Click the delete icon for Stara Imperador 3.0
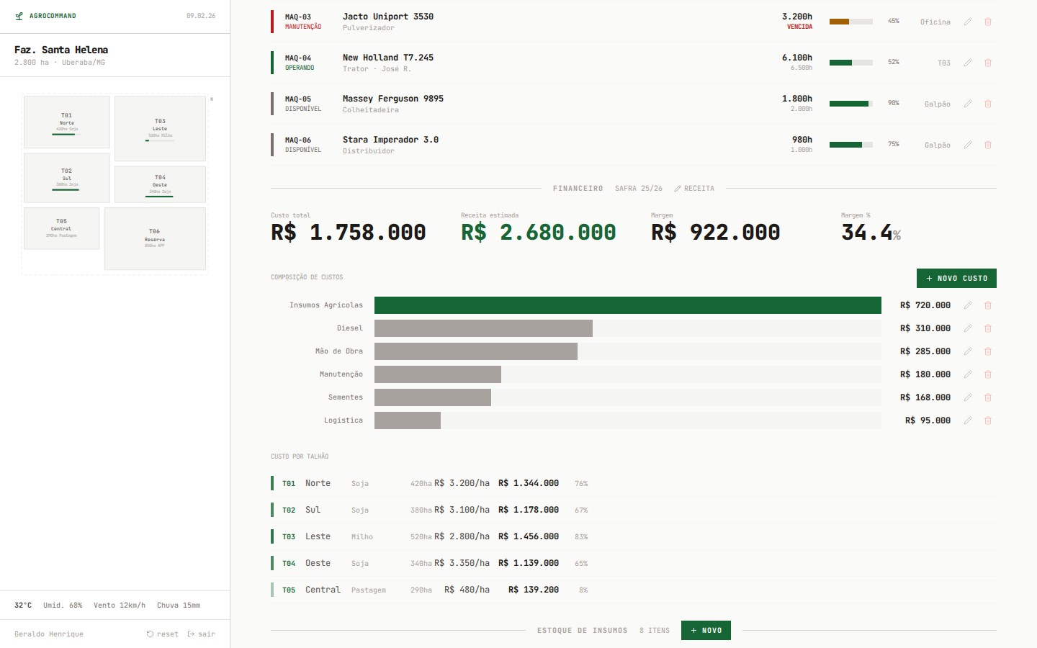Screen dimensions: 1037x648 [x=988, y=145]
